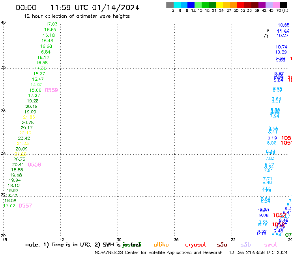Screen dimensions: 292x256
Task: Click the light blue value 7.83
Action: (270, 158)
